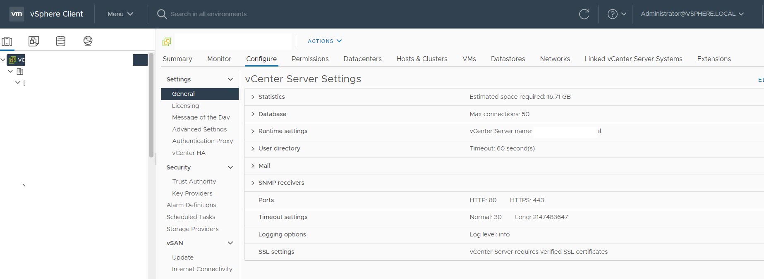Click the search magnifier icon
Image resolution: width=764 pixels, height=279 pixels.
[x=162, y=14]
